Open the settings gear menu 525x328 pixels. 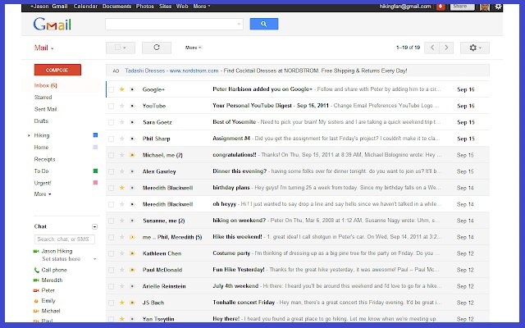(475, 48)
